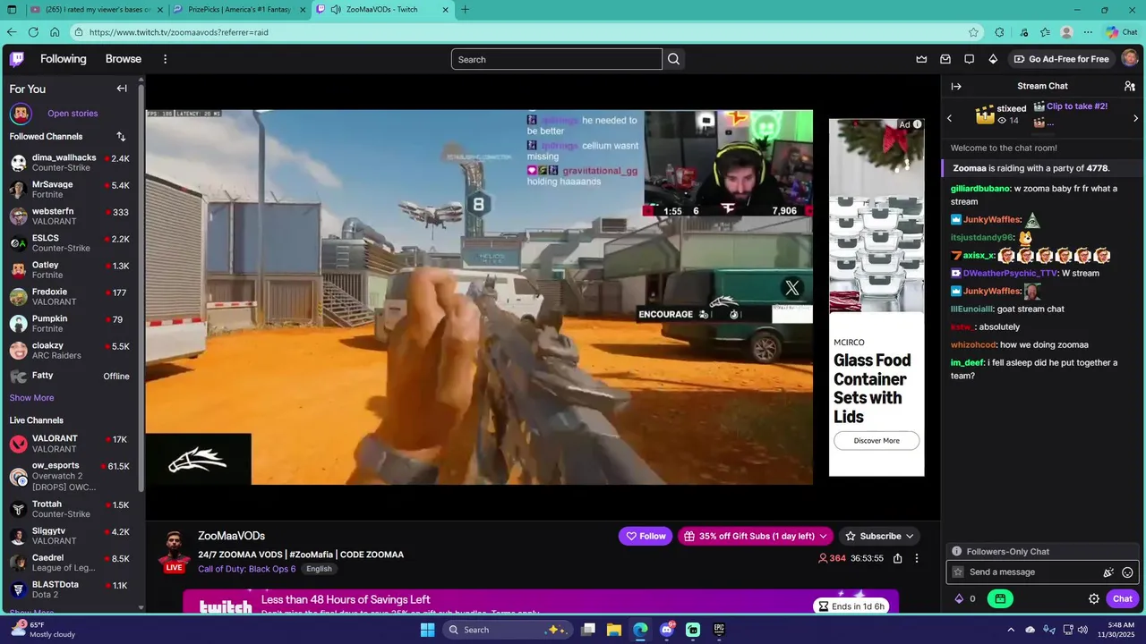Open ZooMaaVODs channel avatar
The height and width of the screenshot is (644, 1146).
(x=174, y=550)
